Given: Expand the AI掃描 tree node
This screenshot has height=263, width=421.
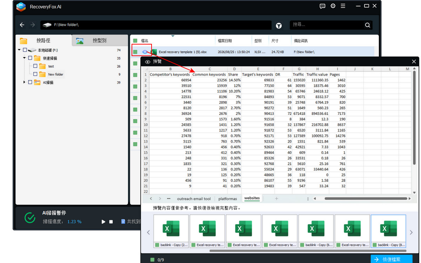Looking at the screenshot, I should (x=25, y=82).
